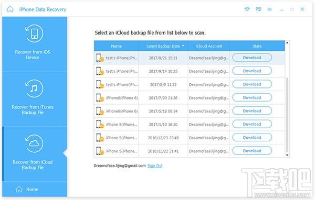315x200 pixels.
Task: Go to Home in the sidebar
Action: [27, 189]
